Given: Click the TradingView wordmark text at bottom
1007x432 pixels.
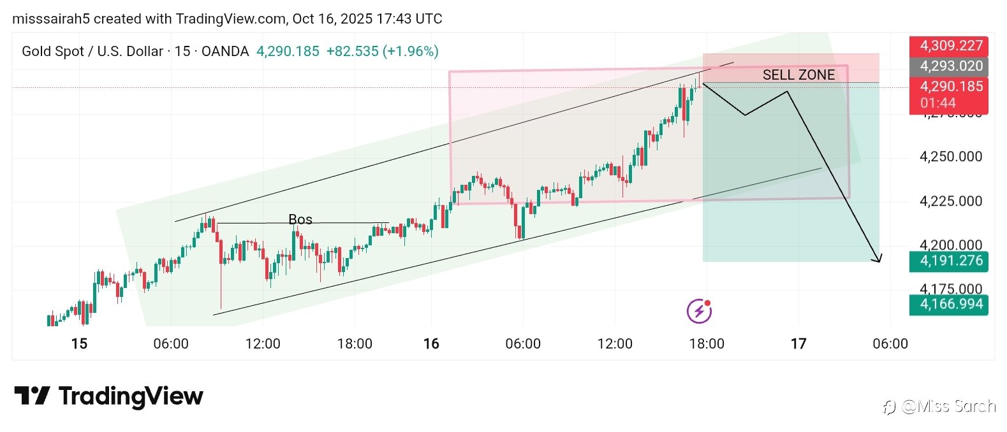Looking at the screenshot, I should pos(131,396).
